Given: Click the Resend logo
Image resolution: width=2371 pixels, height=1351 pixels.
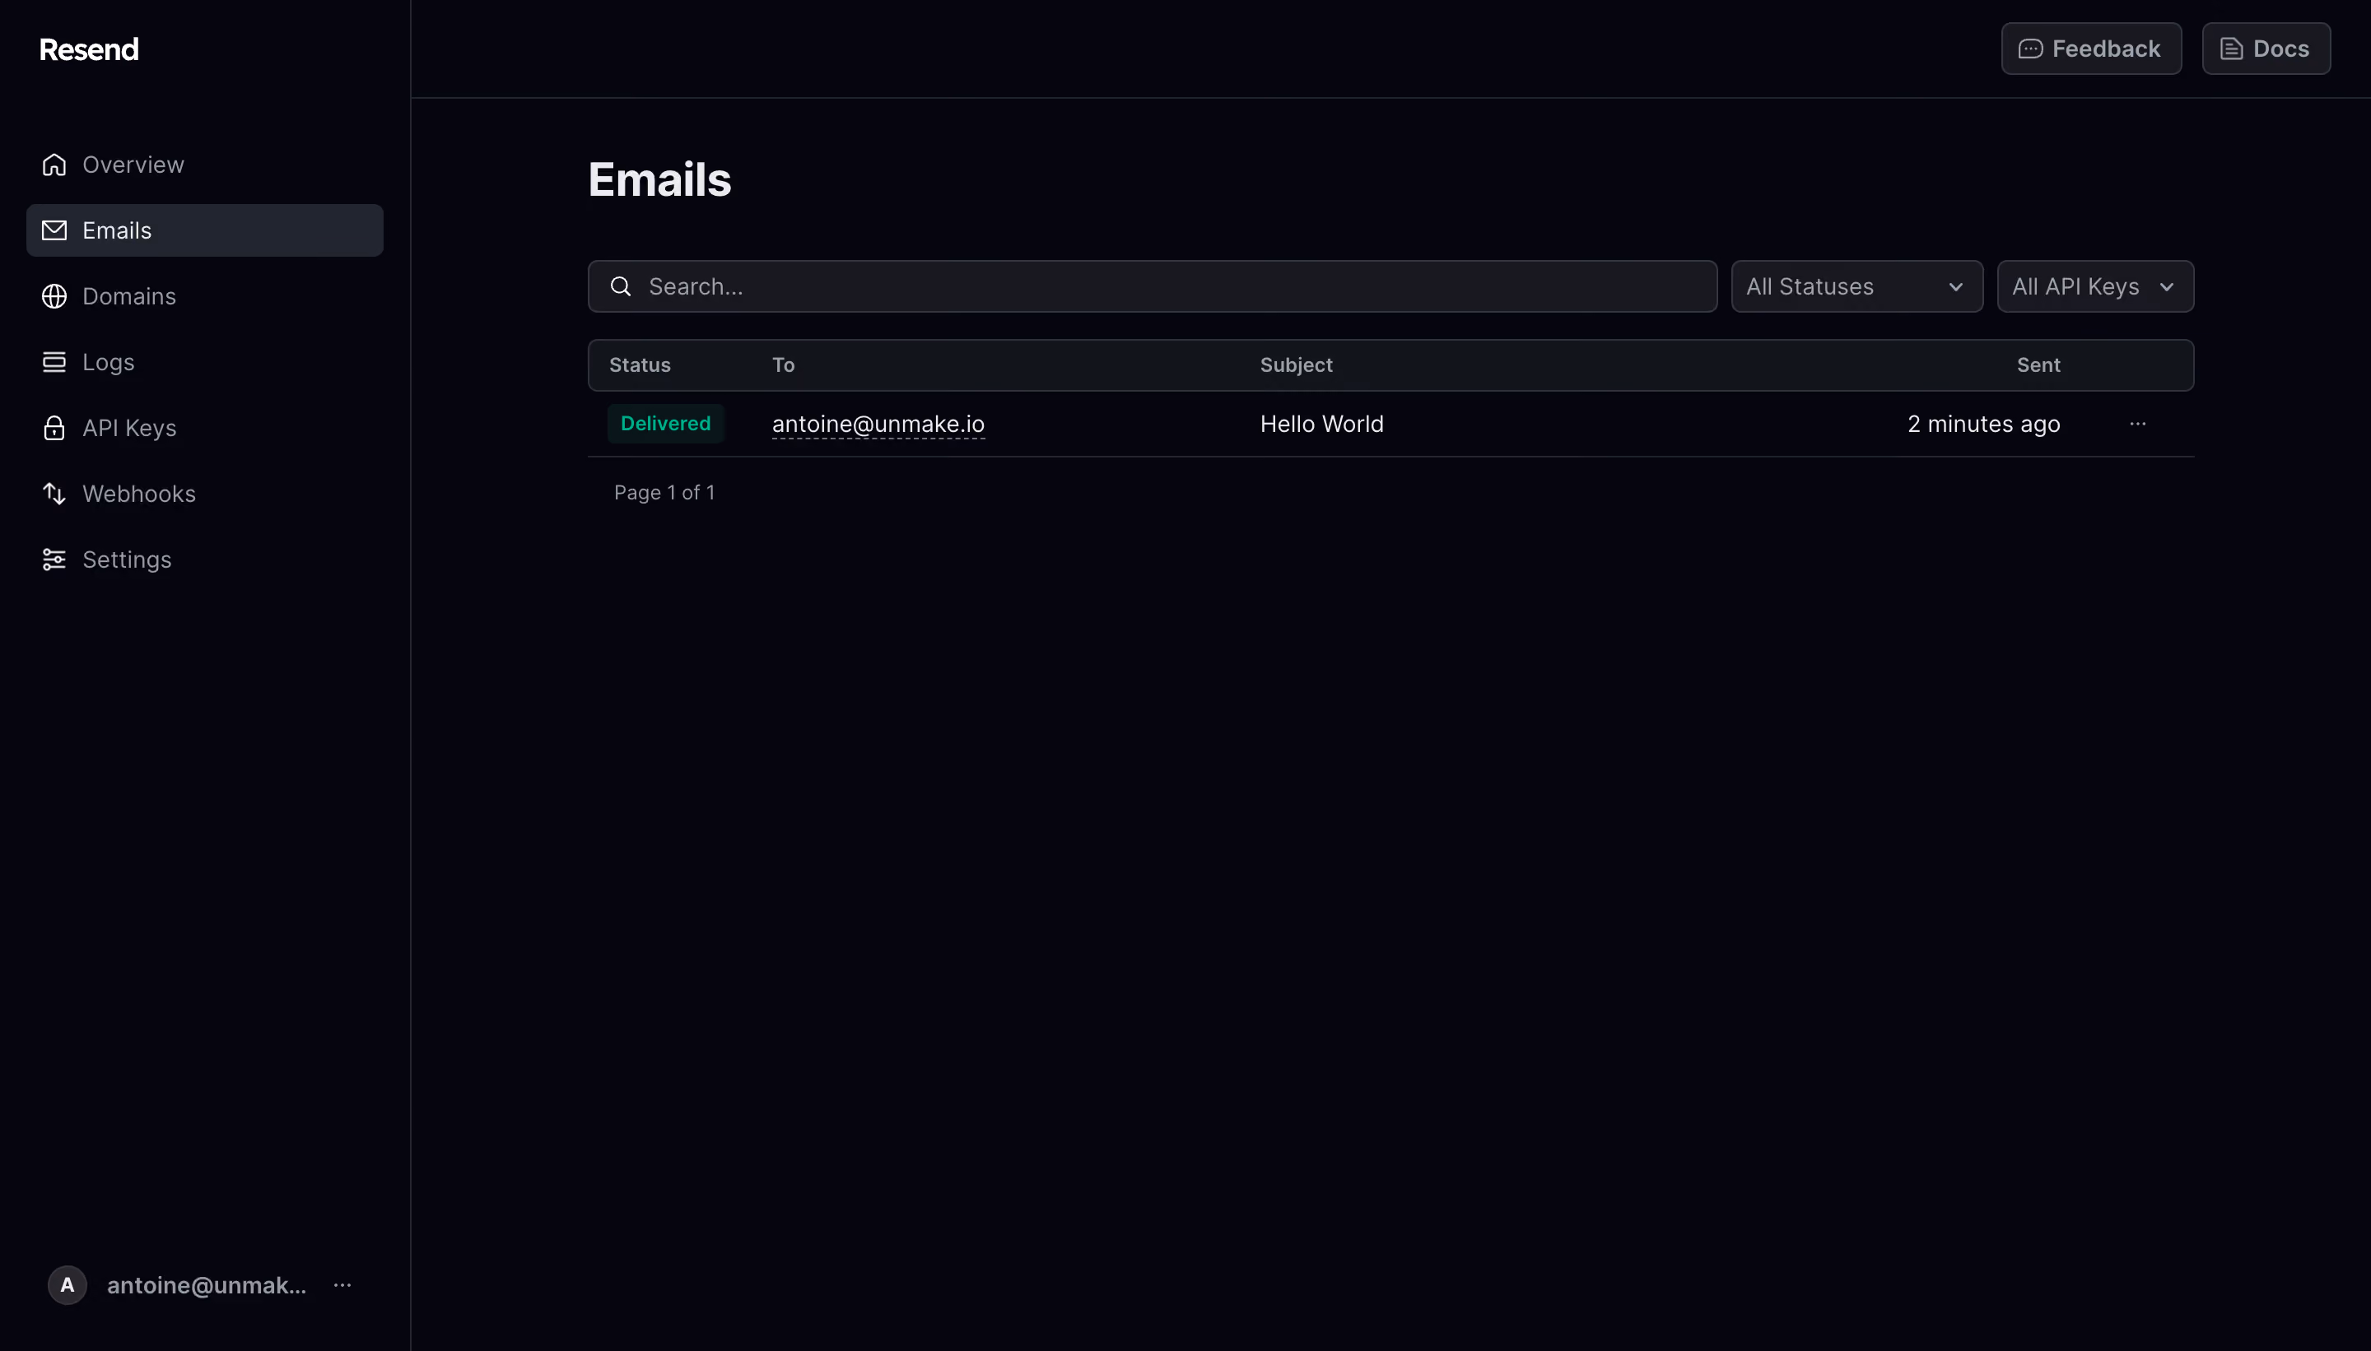Looking at the screenshot, I should coord(89,49).
